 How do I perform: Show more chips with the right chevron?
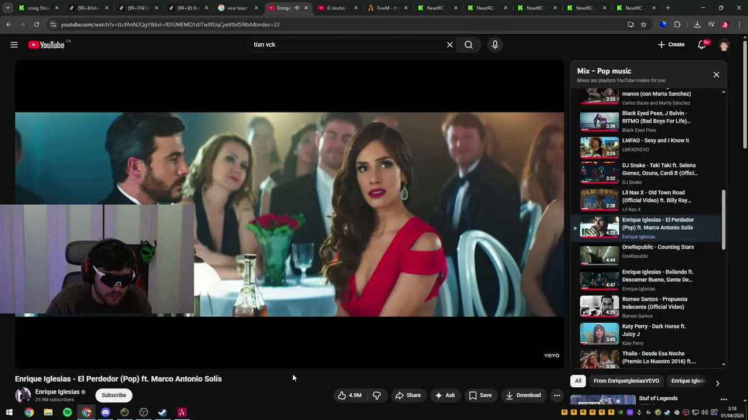(718, 383)
